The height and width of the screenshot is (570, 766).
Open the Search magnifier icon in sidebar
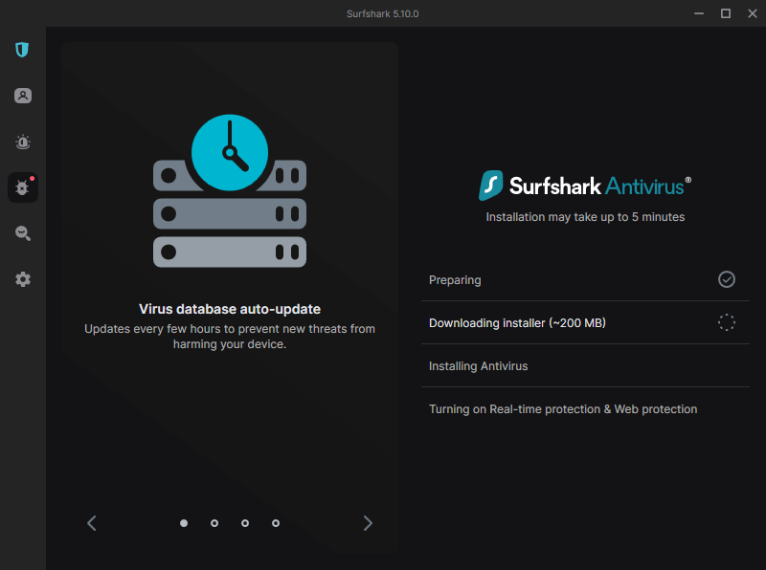pos(22,233)
